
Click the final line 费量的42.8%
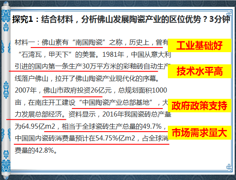(36, 150)
